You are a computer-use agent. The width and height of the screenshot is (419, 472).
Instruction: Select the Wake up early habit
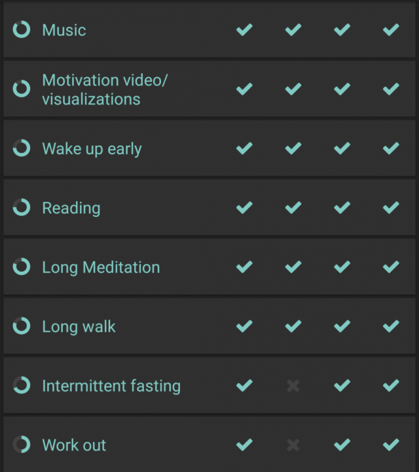(92, 149)
